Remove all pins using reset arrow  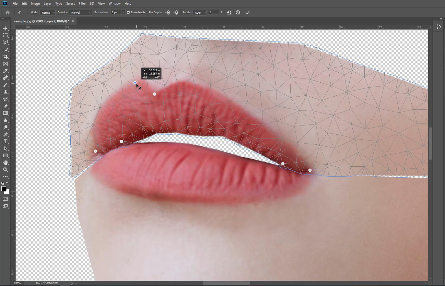(229, 13)
